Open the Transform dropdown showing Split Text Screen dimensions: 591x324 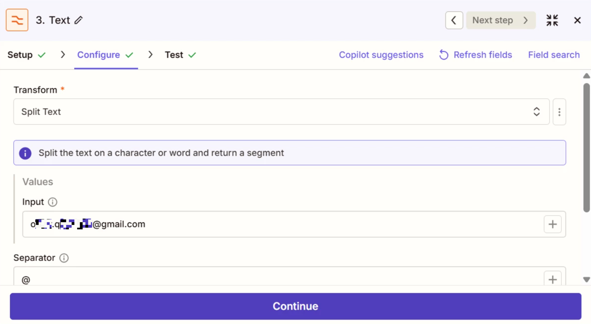click(x=281, y=112)
